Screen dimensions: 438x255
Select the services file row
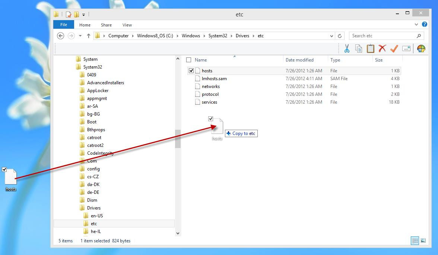click(x=294, y=102)
